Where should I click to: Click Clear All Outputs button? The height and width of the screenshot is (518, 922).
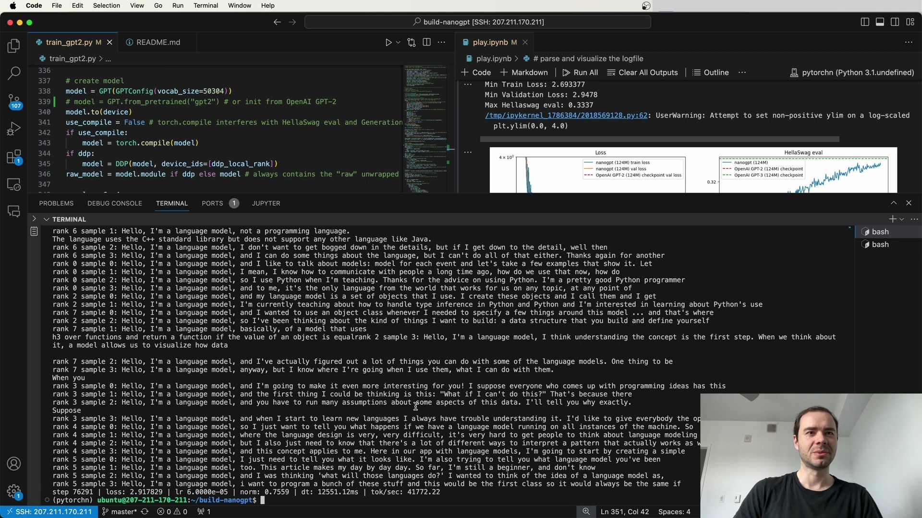click(643, 72)
